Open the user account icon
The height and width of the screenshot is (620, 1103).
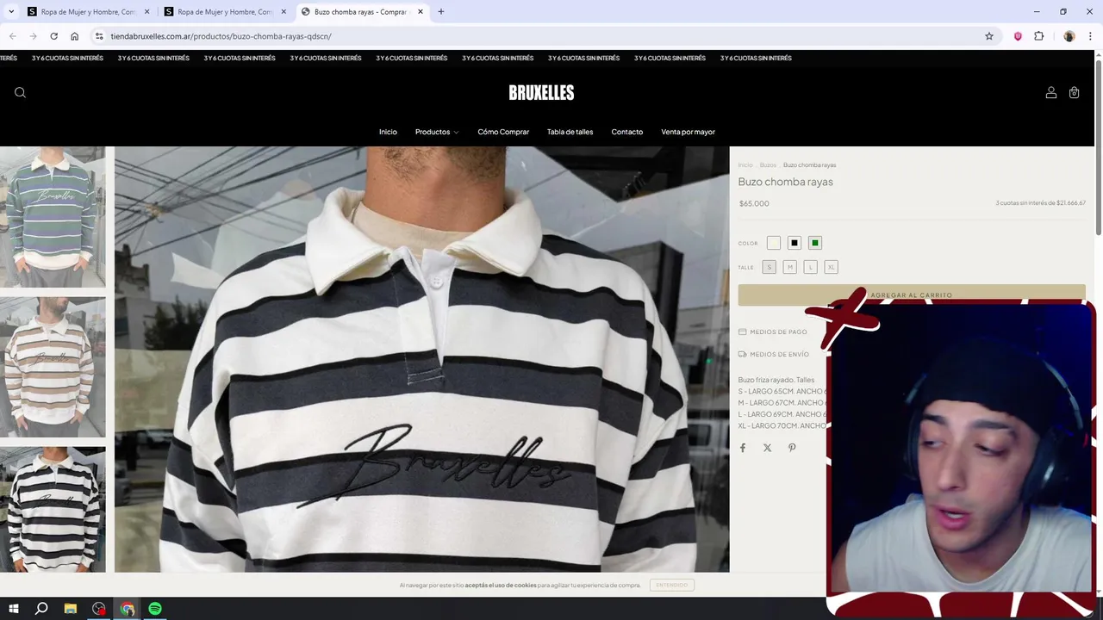tap(1050, 93)
